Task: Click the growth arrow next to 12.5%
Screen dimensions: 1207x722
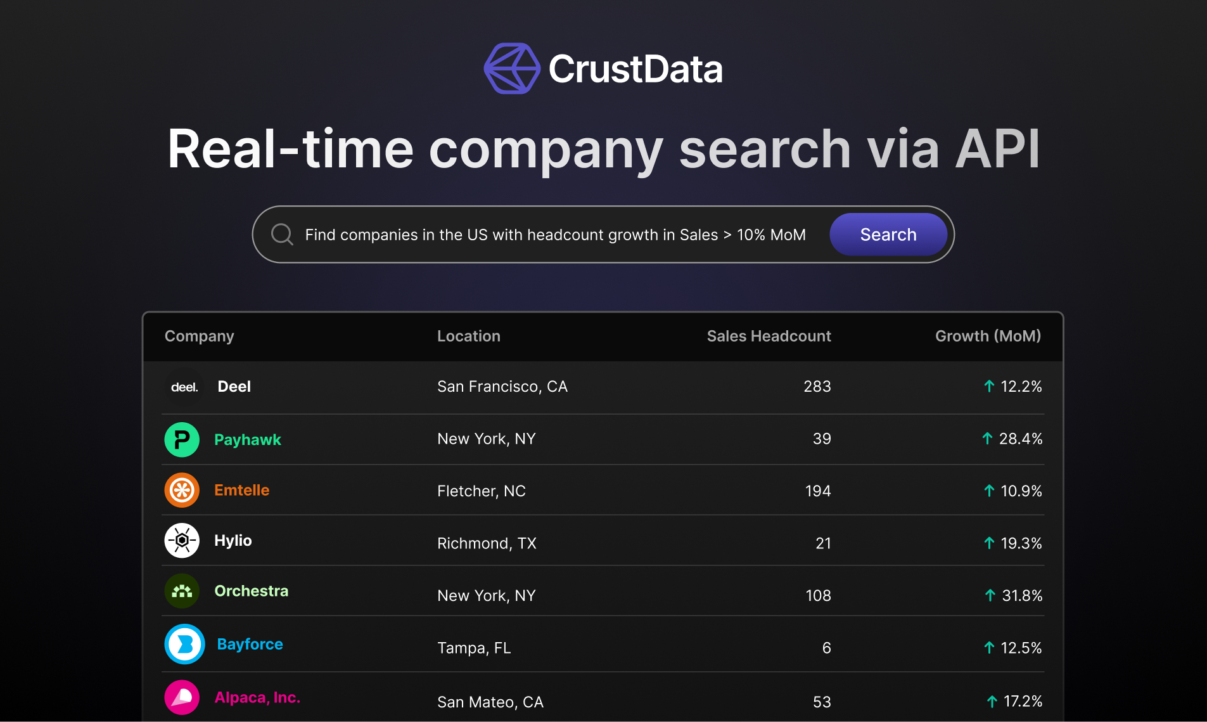Action: pyautogui.click(x=989, y=648)
